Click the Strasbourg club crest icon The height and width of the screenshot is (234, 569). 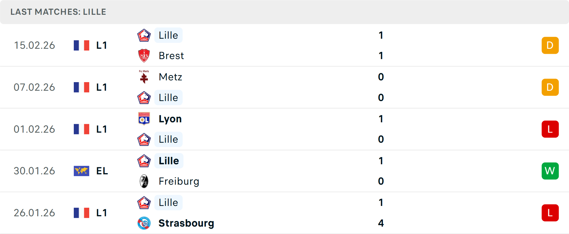tap(144, 223)
